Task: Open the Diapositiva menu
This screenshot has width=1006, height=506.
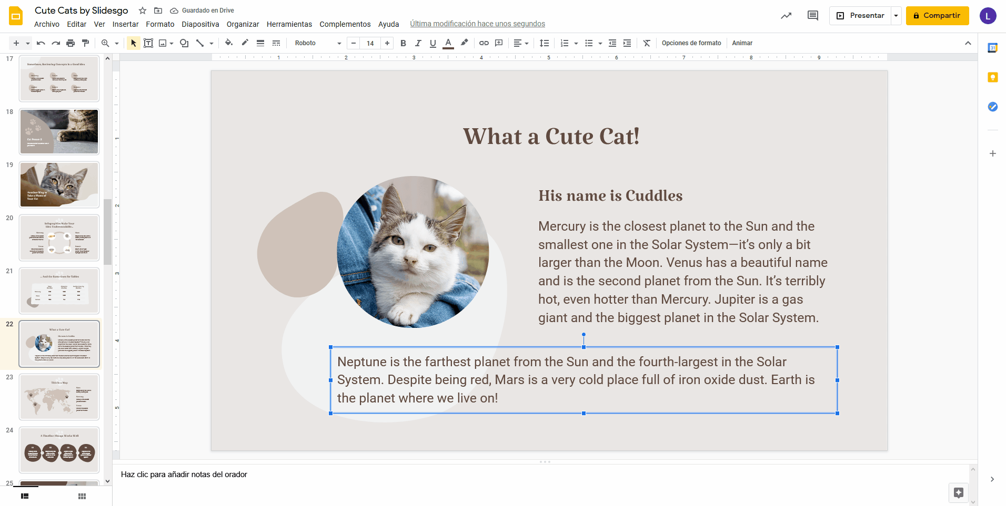Action: 200,24
